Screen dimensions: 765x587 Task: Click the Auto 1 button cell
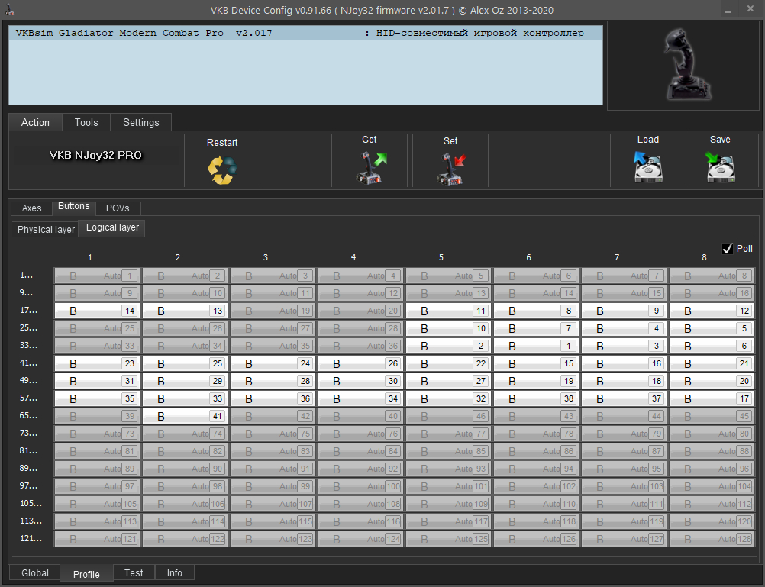97,276
